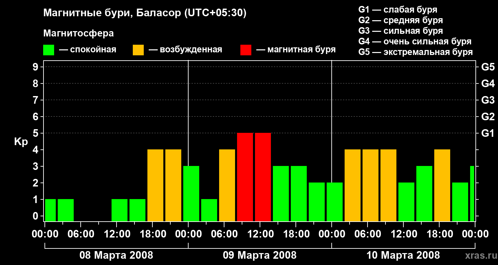The image size is (498, 265).
Task: Click the orange excited magnetosphere legend swatch
Action: [138, 50]
